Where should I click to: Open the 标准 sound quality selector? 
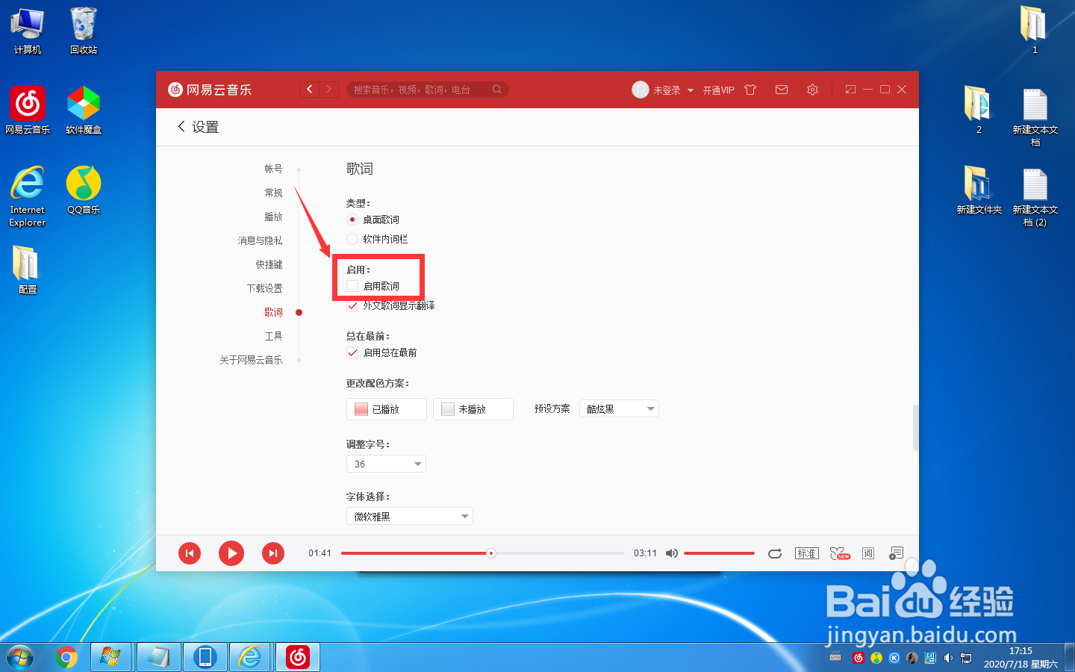pyautogui.click(x=807, y=553)
